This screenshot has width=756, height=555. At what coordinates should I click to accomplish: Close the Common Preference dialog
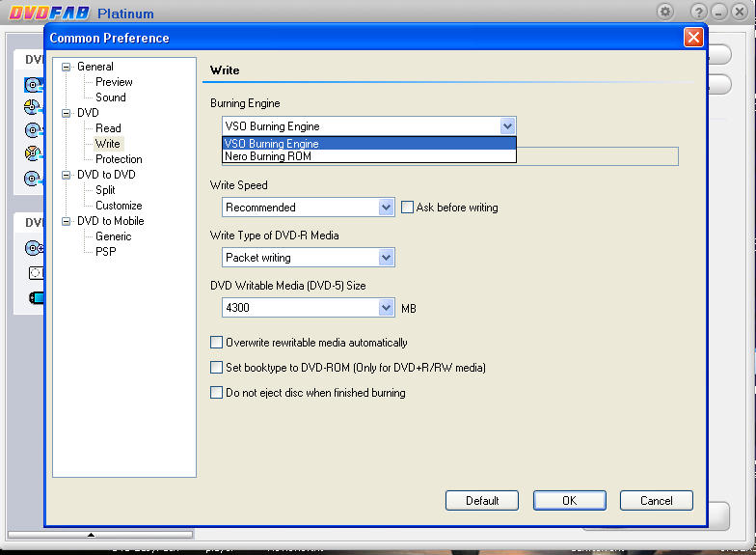point(693,38)
